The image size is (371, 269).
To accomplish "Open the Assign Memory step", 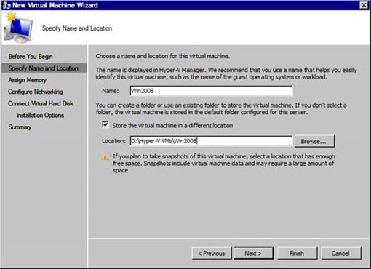I will click(x=28, y=80).
